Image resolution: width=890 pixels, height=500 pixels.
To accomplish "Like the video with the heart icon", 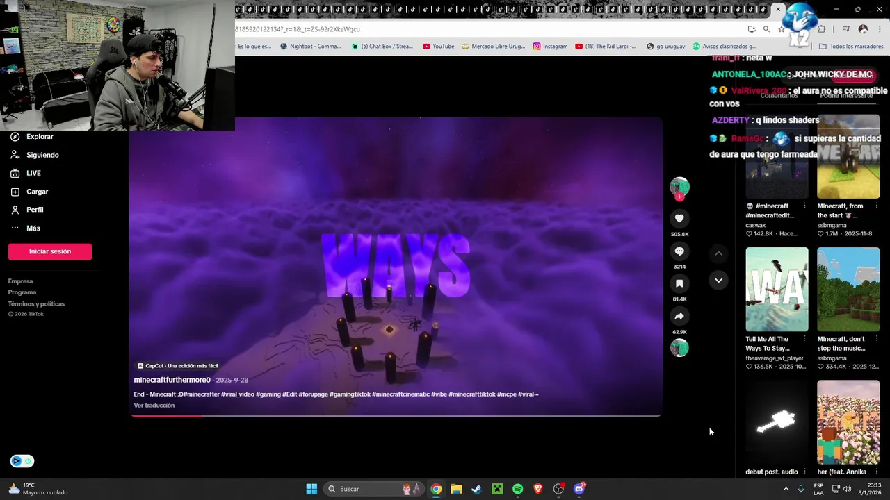I will pyautogui.click(x=679, y=219).
